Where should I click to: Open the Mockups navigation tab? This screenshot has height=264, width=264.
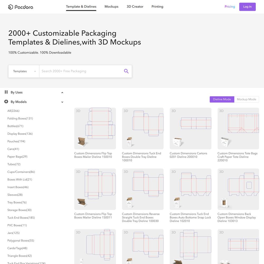pos(111,7)
